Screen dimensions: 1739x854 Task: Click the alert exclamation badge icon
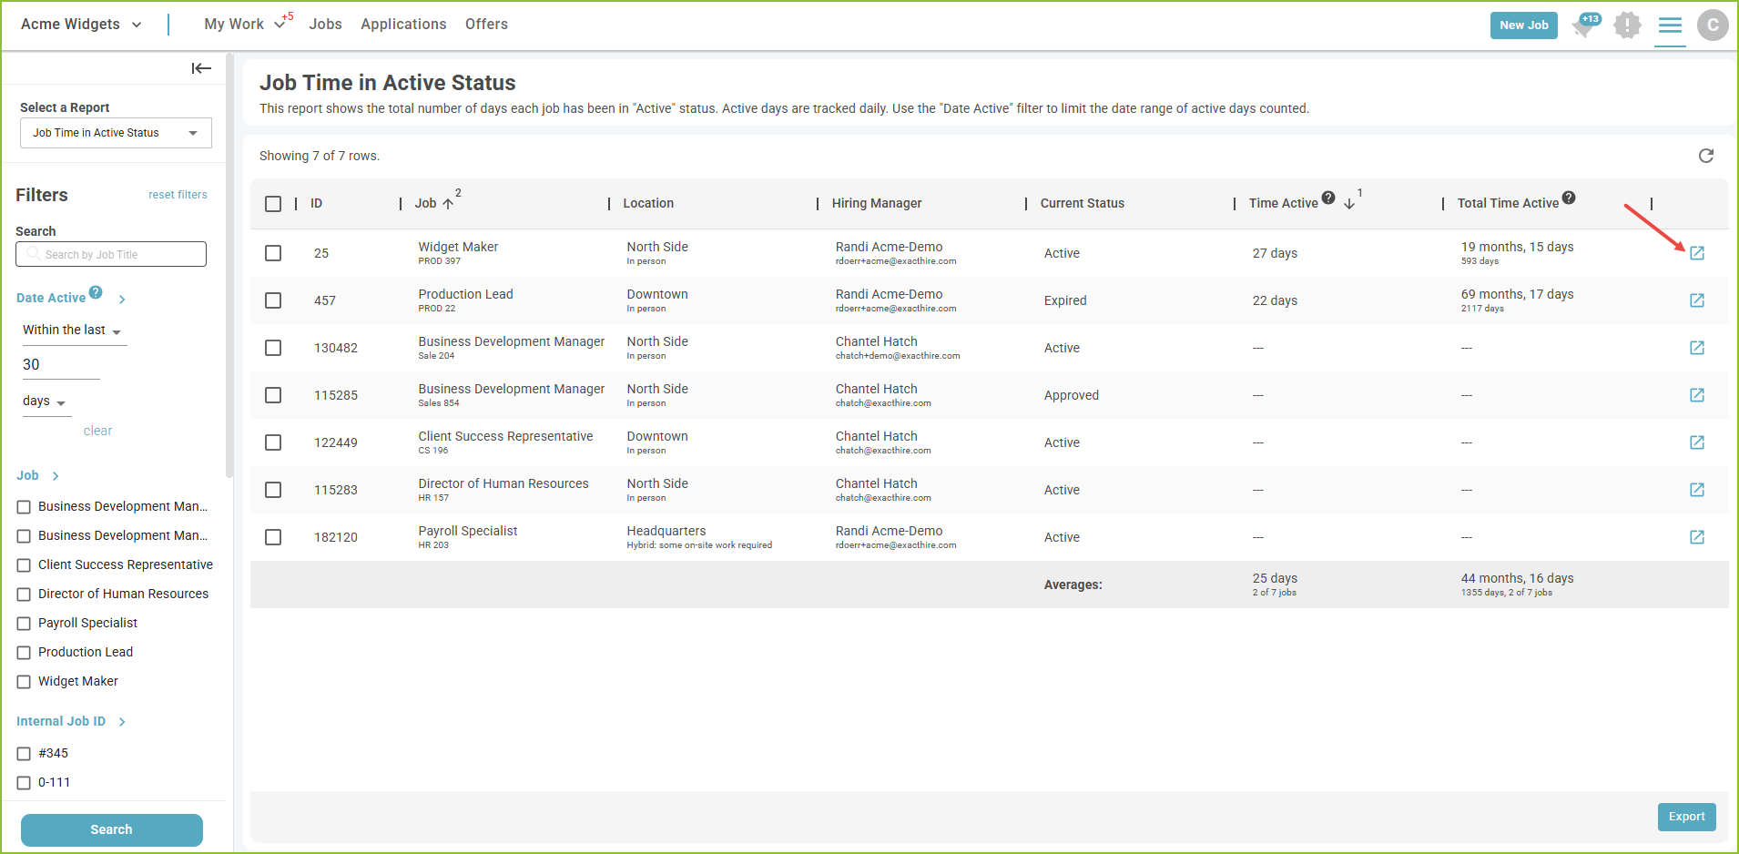click(1627, 25)
